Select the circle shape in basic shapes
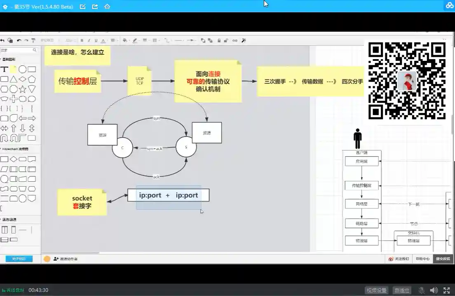Viewport: 455px width, 296px height. [x=22, y=69]
